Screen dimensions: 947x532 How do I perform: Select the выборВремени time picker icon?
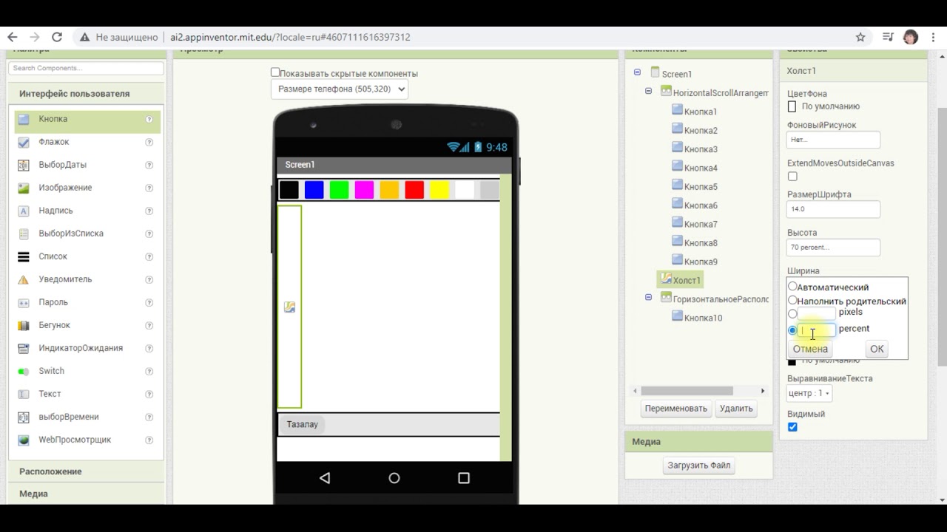point(24,417)
